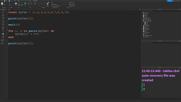Switch to the HOME ribbon tab
The image size is (181, 102).
pos(15,1)
